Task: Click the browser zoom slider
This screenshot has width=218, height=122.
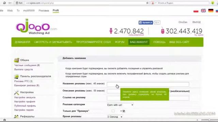Action: pyautogui.click(x=209, y=120)
